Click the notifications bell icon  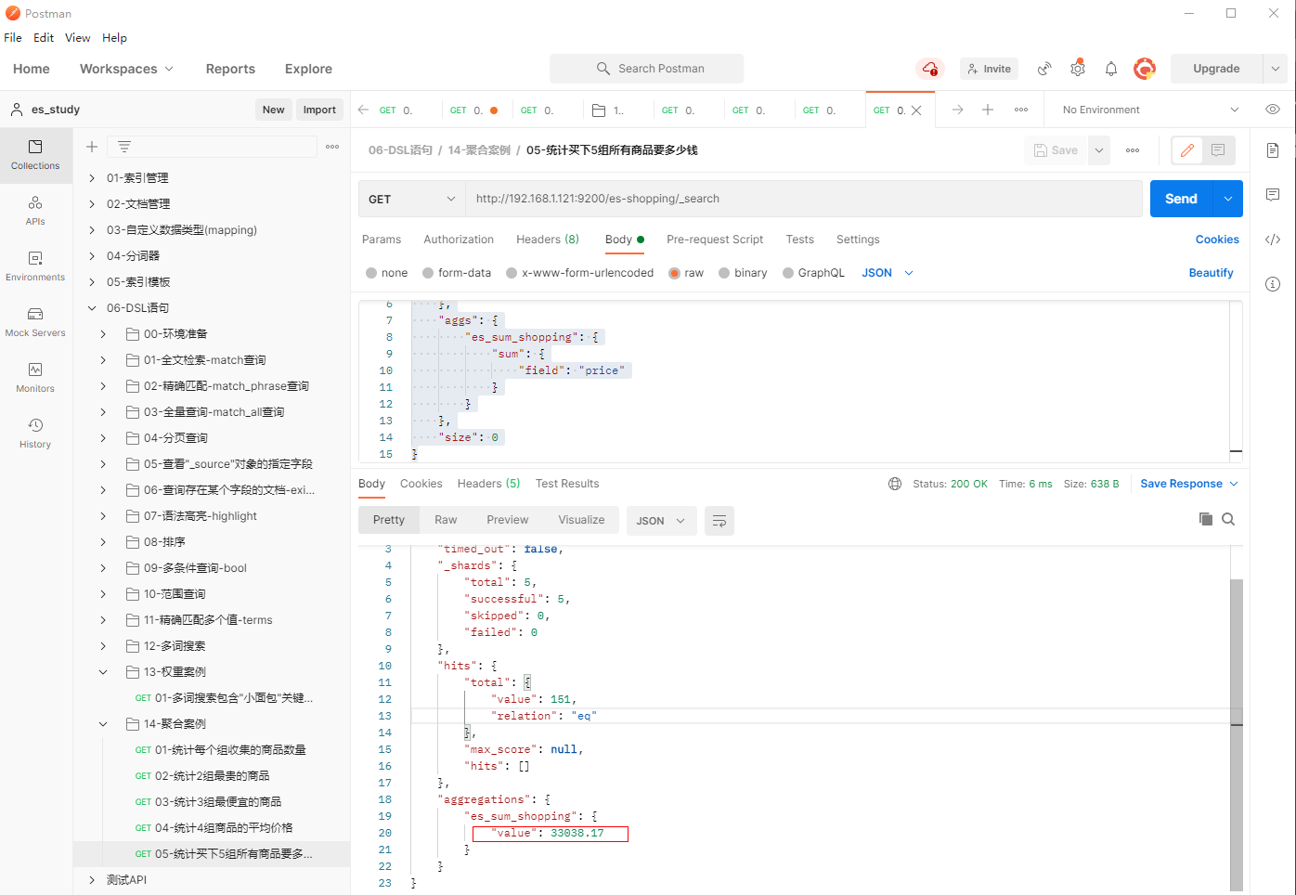pos(1110,69)
